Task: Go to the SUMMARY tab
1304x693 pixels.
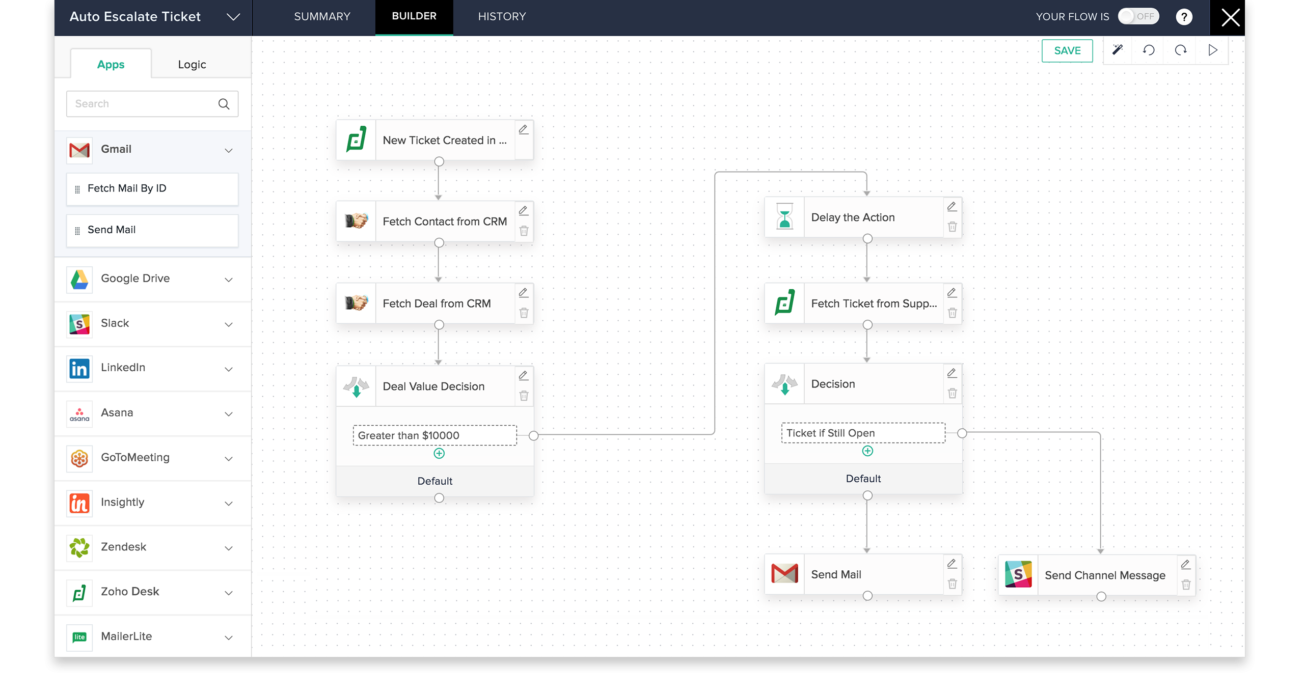Action: (x=322, y=16)
